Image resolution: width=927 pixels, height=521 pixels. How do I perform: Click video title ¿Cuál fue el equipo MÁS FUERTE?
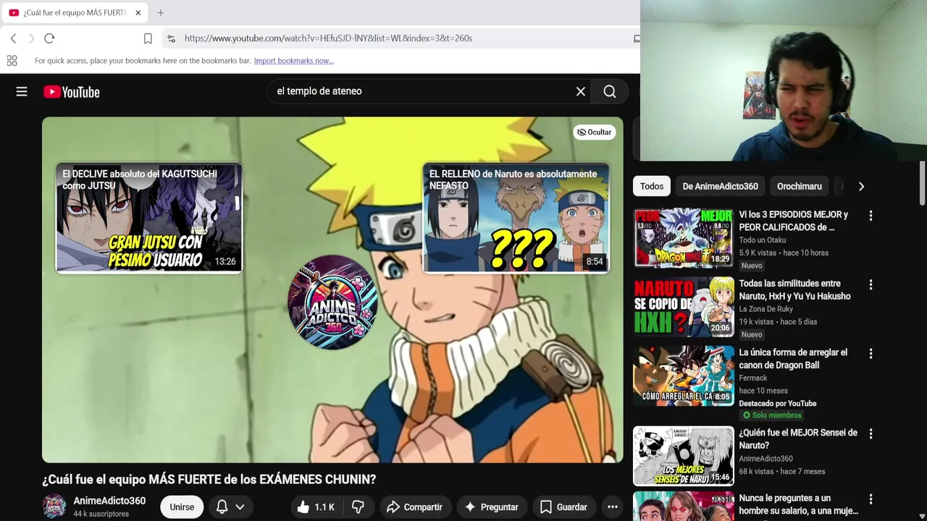tap(209, 479)
